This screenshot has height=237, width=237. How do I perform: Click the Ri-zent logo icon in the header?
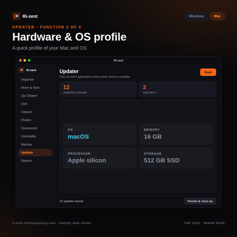pyautogui.click(x=16, y=17)
